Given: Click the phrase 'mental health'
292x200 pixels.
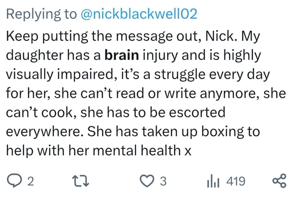Looking at the screenshot, I should click(x=137, y=150).
